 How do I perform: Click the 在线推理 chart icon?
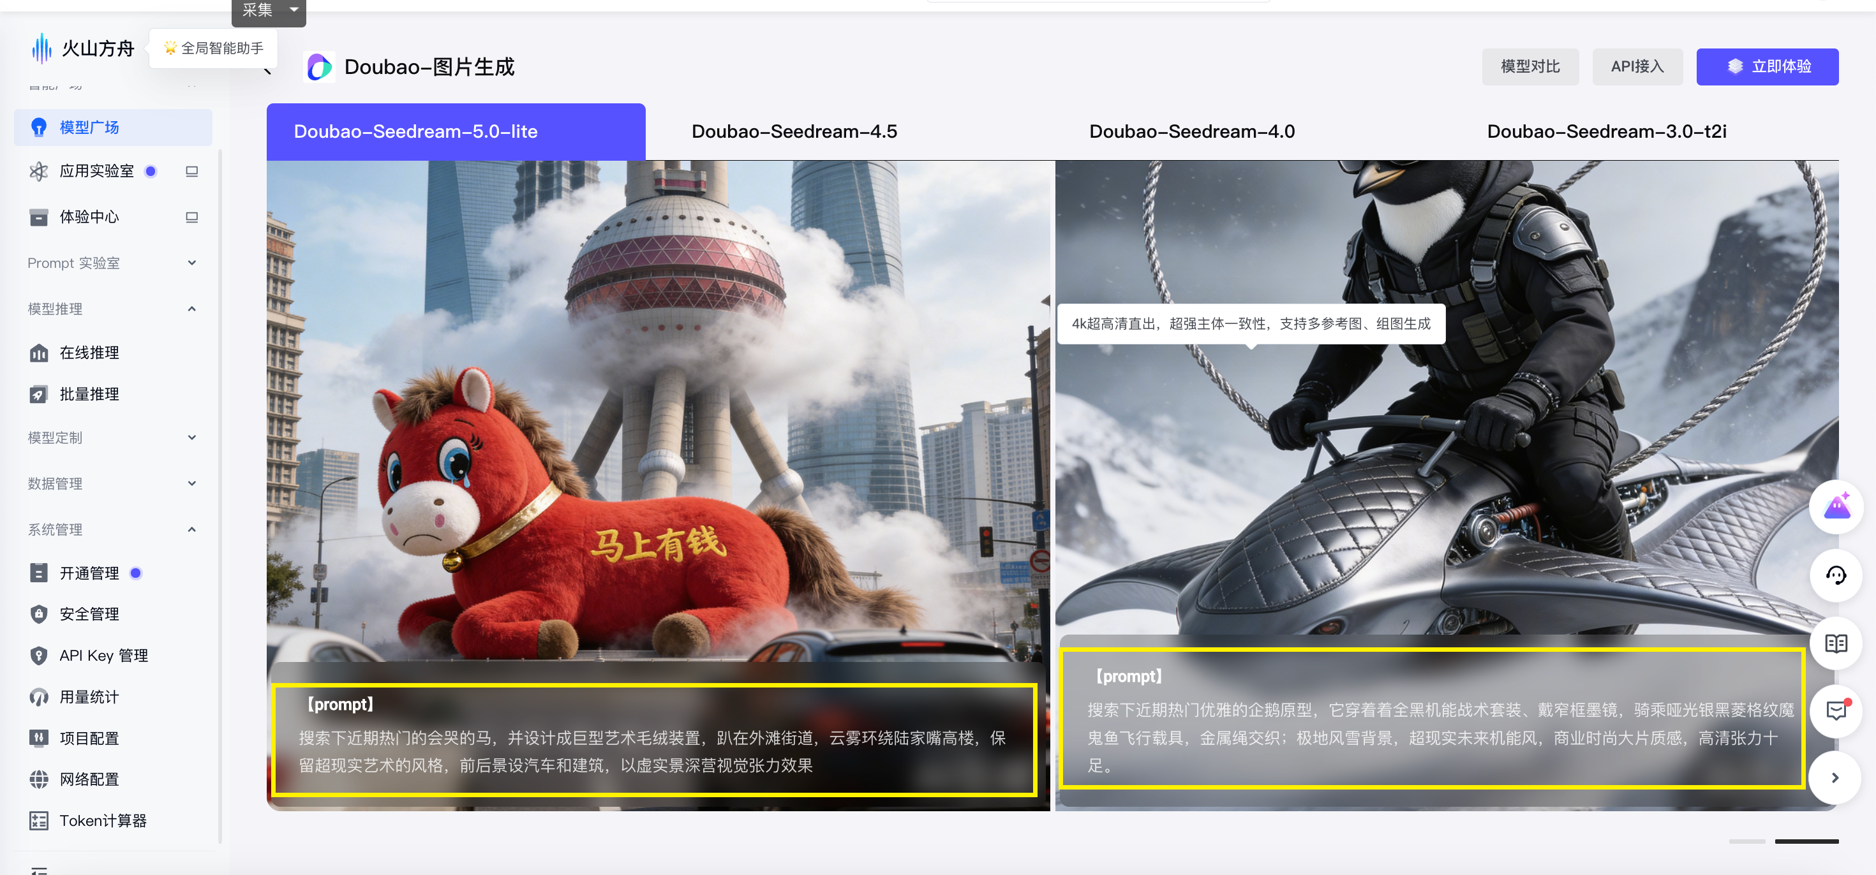(38, 353)
